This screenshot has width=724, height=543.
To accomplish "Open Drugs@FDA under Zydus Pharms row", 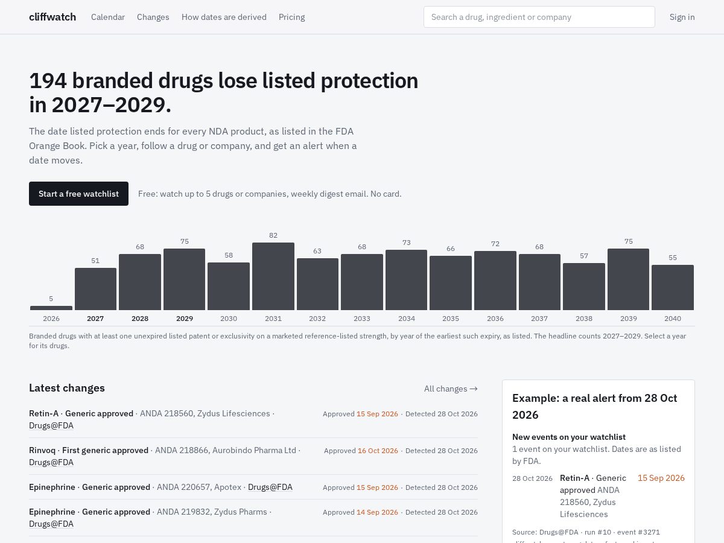I will 51,524.
